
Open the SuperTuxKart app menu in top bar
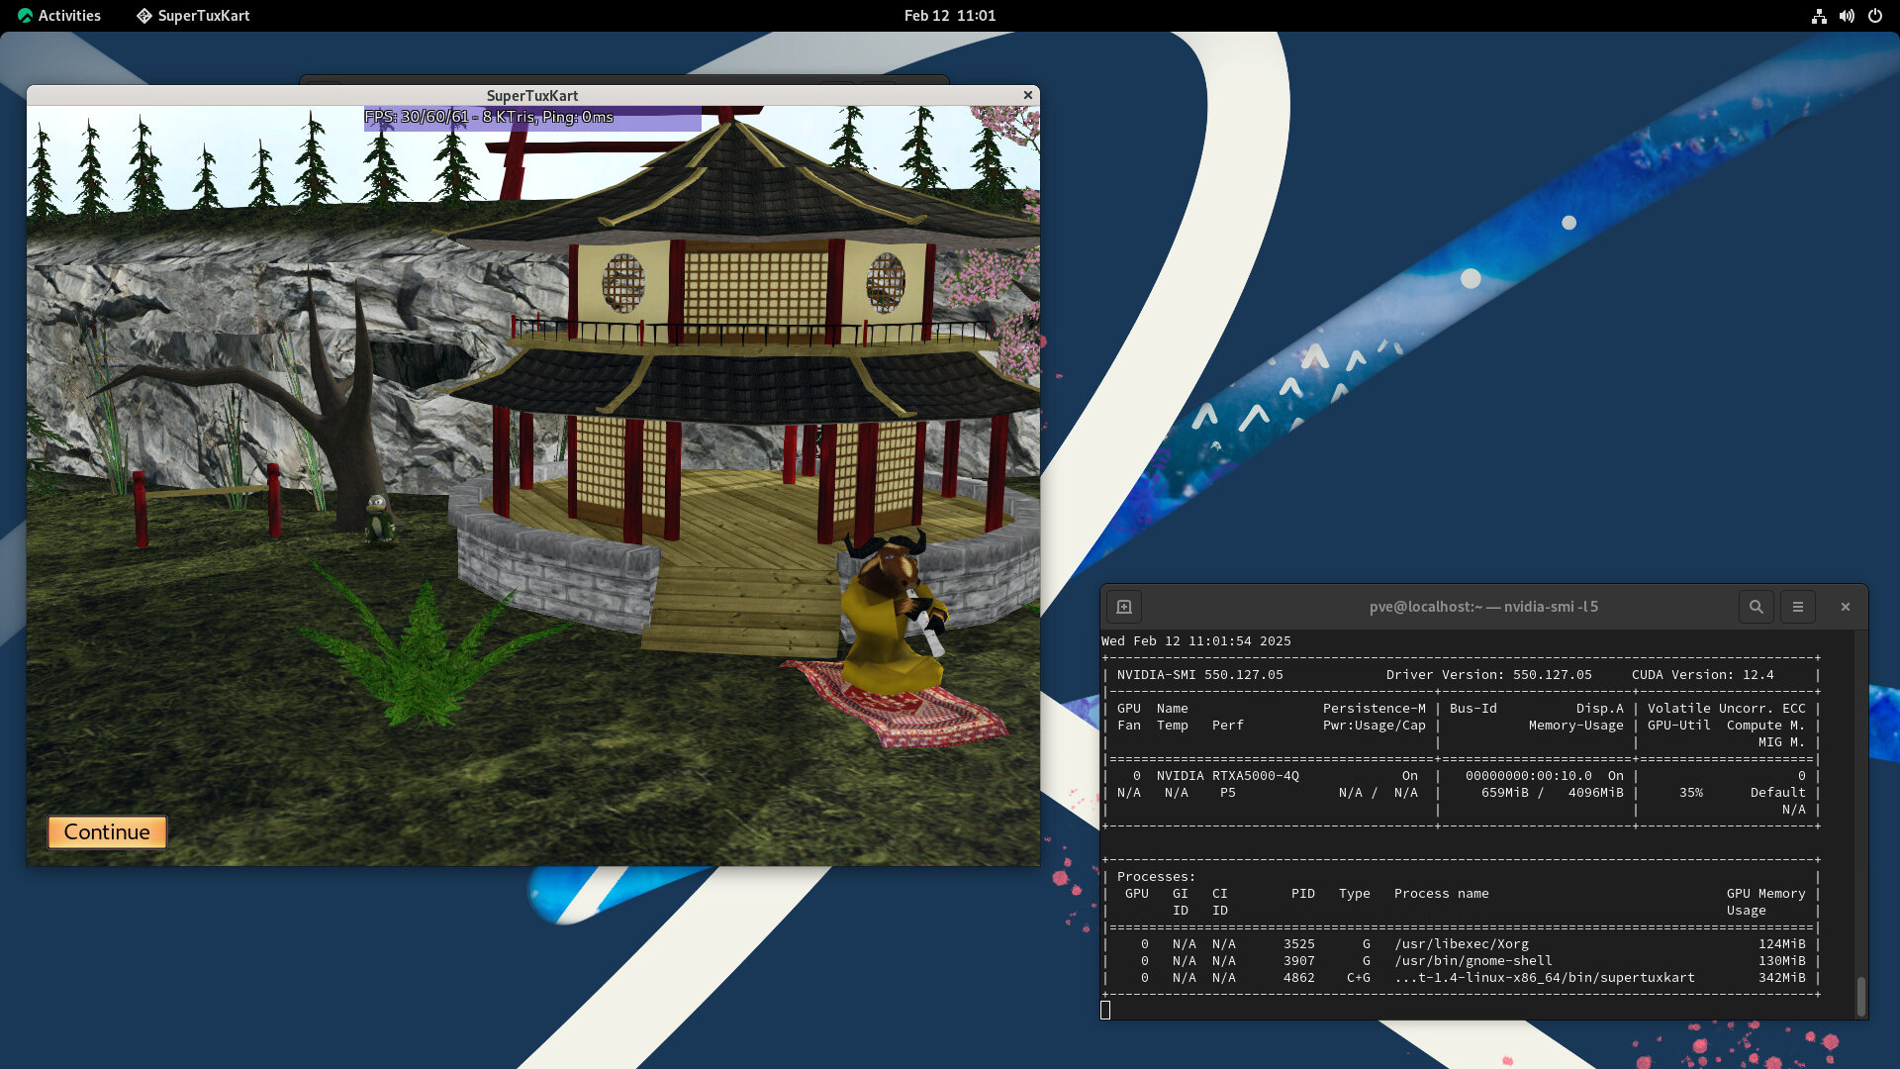click(193, 15)
